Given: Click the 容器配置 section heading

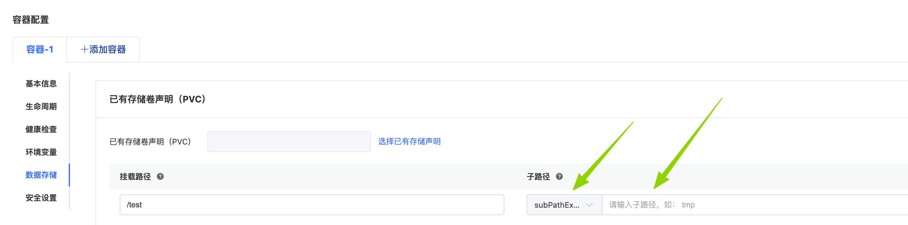Looking at the screenshot, I should coord(31,20).
